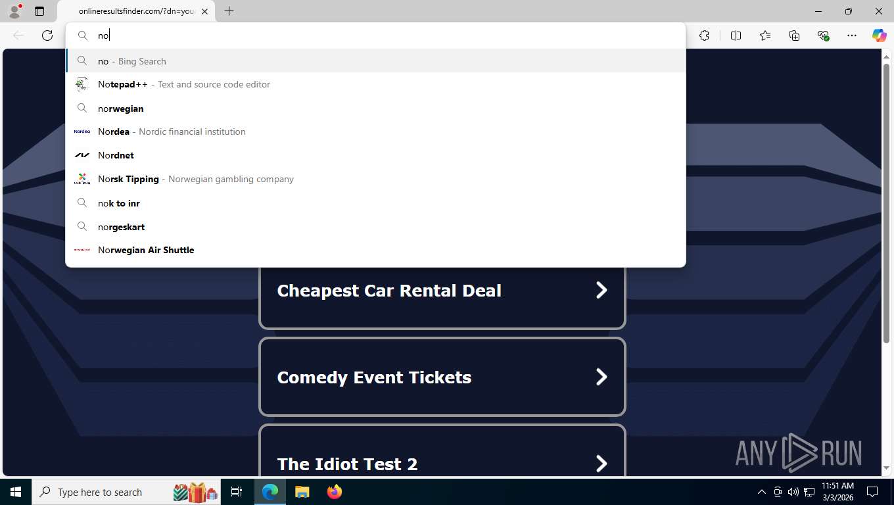This screenshot has height=505, width=894.
Task: Pick the 'nok to inr' suggestion
Action: coord(375,203)
